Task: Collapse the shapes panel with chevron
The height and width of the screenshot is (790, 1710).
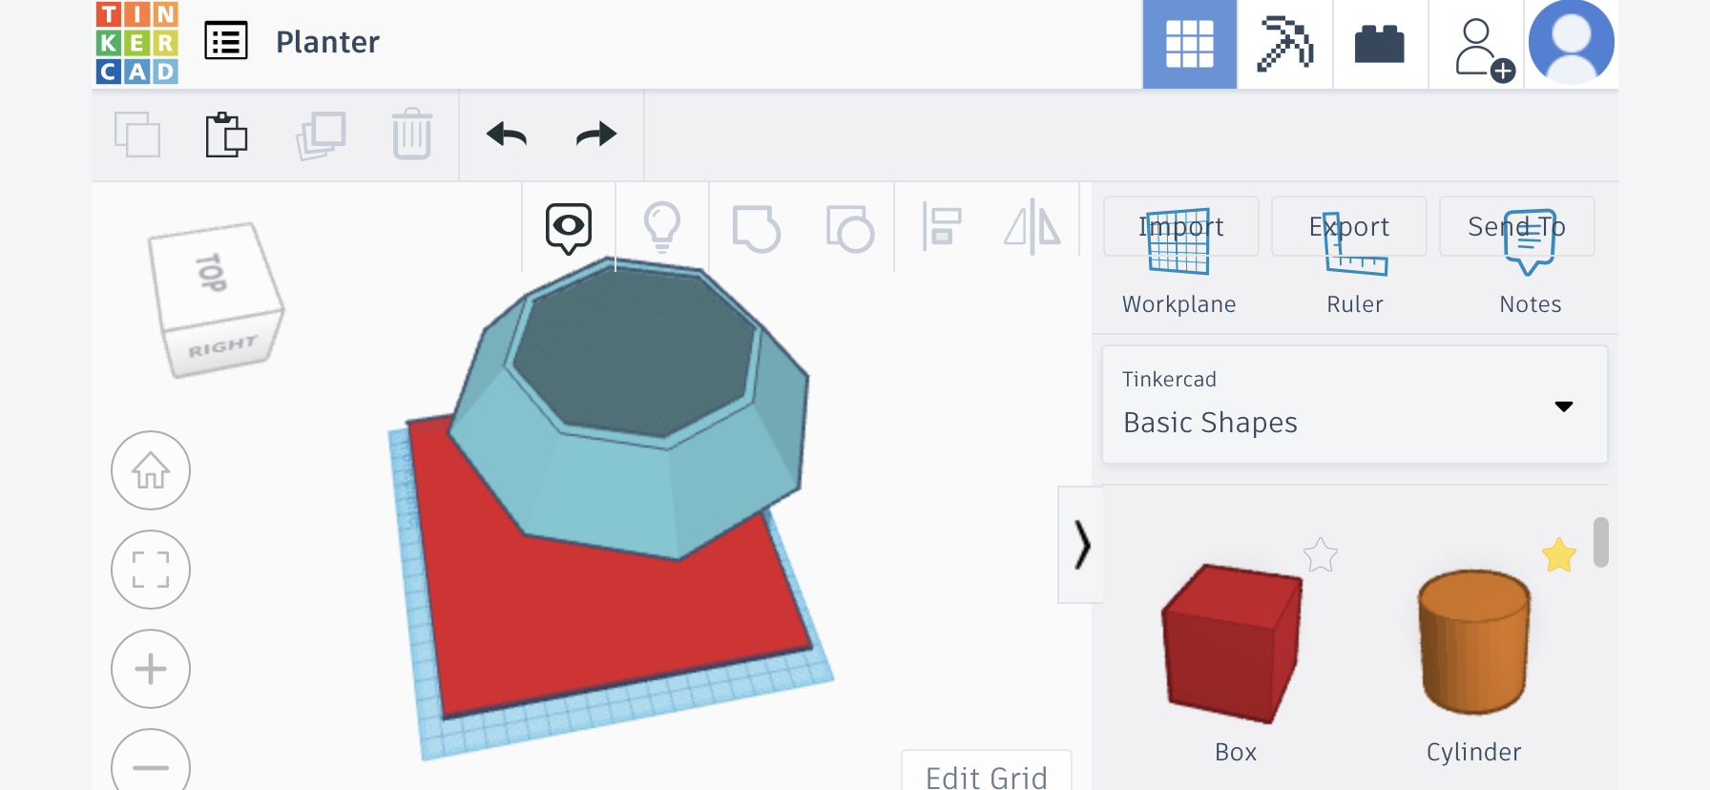Action: tap(1081, 545)
